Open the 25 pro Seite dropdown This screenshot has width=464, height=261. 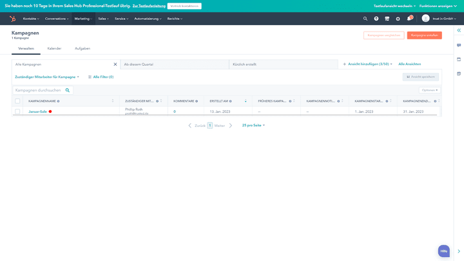[x=253, y=125]
